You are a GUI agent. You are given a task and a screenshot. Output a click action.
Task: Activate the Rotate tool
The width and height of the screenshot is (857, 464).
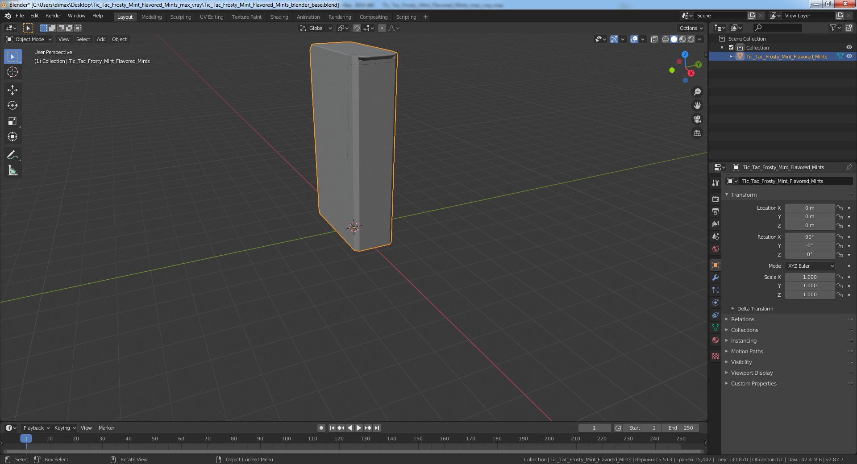click(x=12, y=105)
